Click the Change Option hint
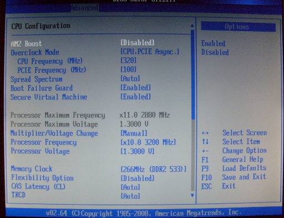 pyautogui.click(x=244, y=151)
